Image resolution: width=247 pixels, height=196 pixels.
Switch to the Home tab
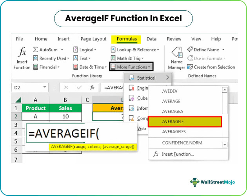[x=41, y=39]
